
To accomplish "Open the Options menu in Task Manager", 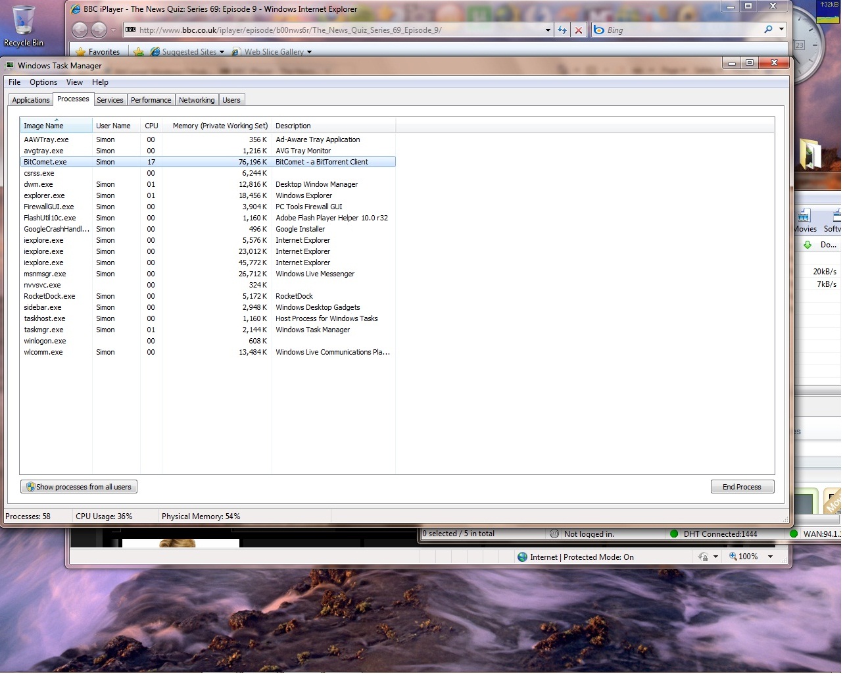I will click(x=43, y=82).
